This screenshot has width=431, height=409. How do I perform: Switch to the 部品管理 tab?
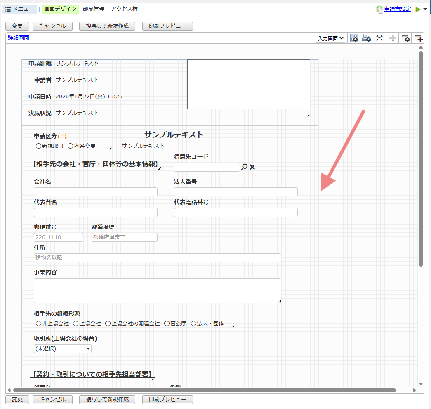click(x=94, y=9)
